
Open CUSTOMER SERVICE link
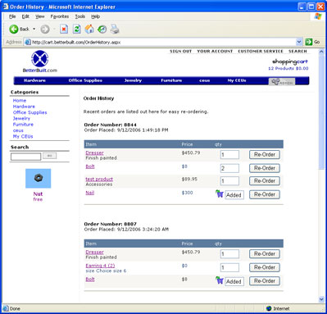pos(261,52)
